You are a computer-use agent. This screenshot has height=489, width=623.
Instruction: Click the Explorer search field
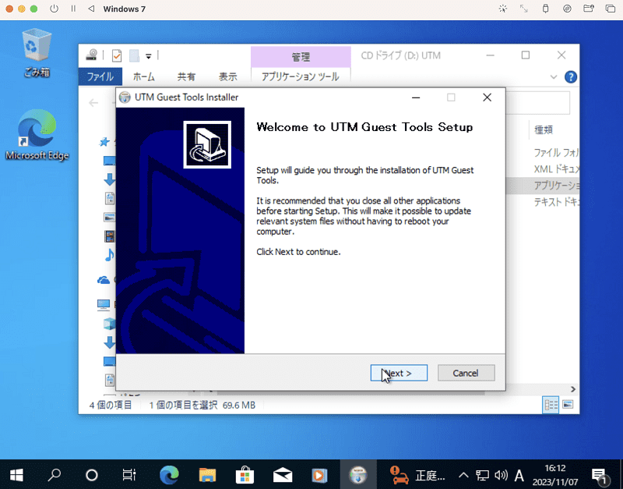click(537, 103)
